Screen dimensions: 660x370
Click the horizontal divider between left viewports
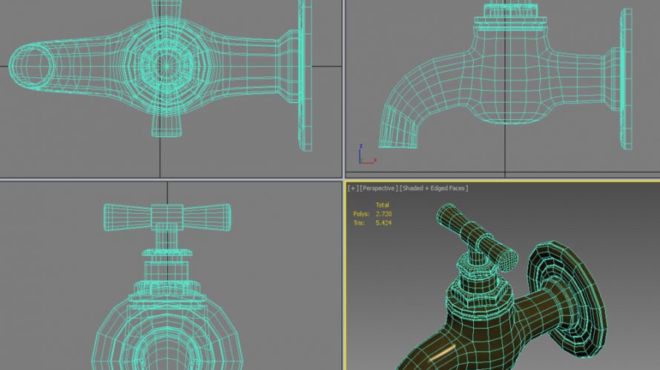pyautogui.click(x=171, y=180)
